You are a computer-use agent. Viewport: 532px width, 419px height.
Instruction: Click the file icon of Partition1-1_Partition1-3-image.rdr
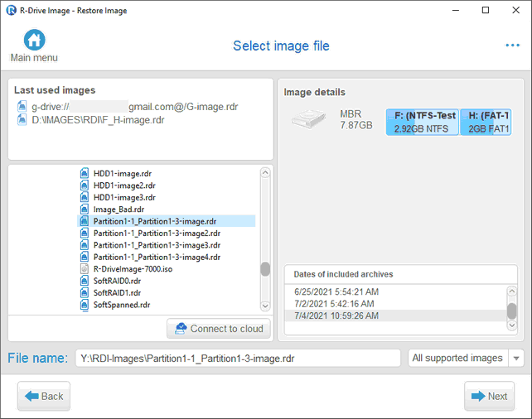pos(85,221)
